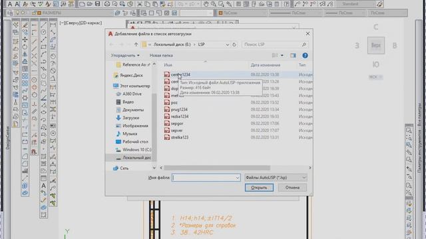Expand the МСК coordinate system dropdown
The image size is (426, 239).
(375, 77)
